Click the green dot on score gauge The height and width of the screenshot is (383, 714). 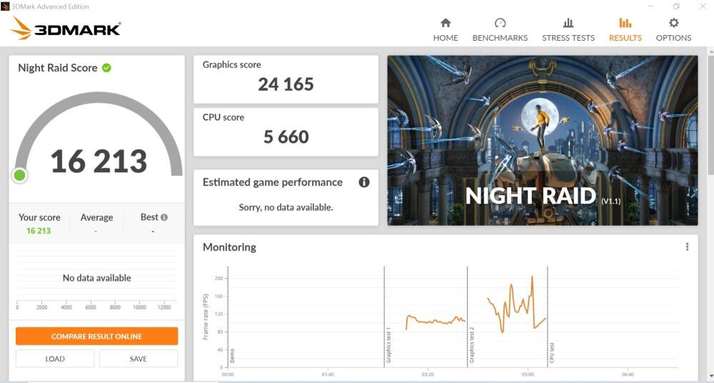coord(19,175)
